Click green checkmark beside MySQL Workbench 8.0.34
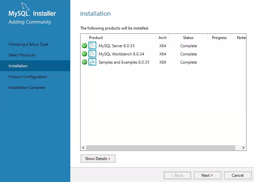Screen dimensions: 254x182 pyautogui.click(x=84, y=54)
